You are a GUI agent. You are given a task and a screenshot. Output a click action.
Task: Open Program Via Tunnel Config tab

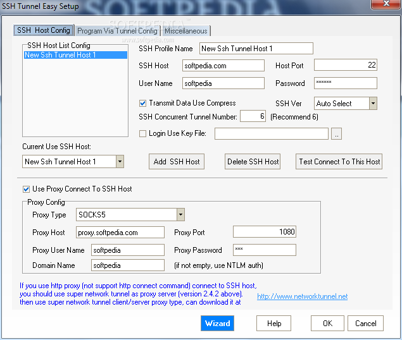click(x=117, y=31)
